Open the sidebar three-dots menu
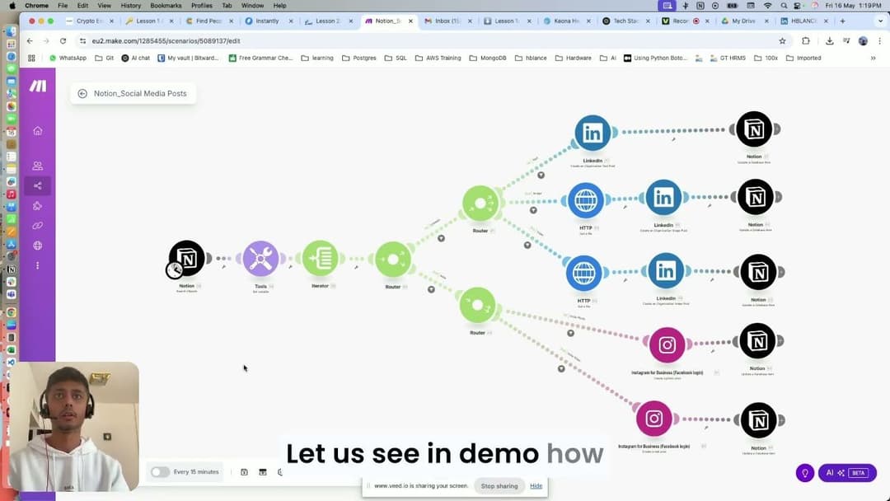The width and height of the screenshot is (890, 501). tap(37, 265)
